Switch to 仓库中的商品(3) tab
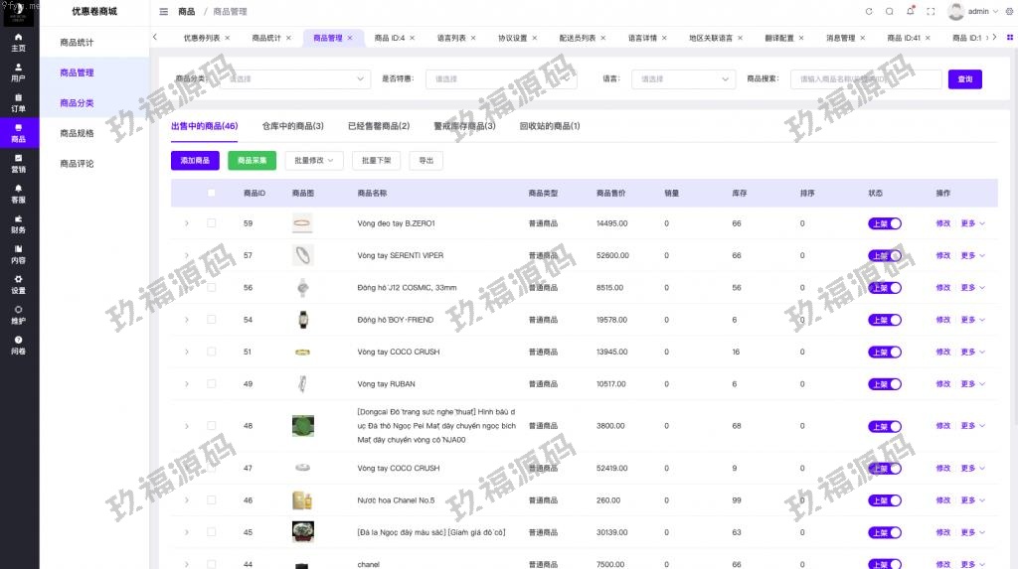This screenshot has width=1018, height=569. click(292, 126)
